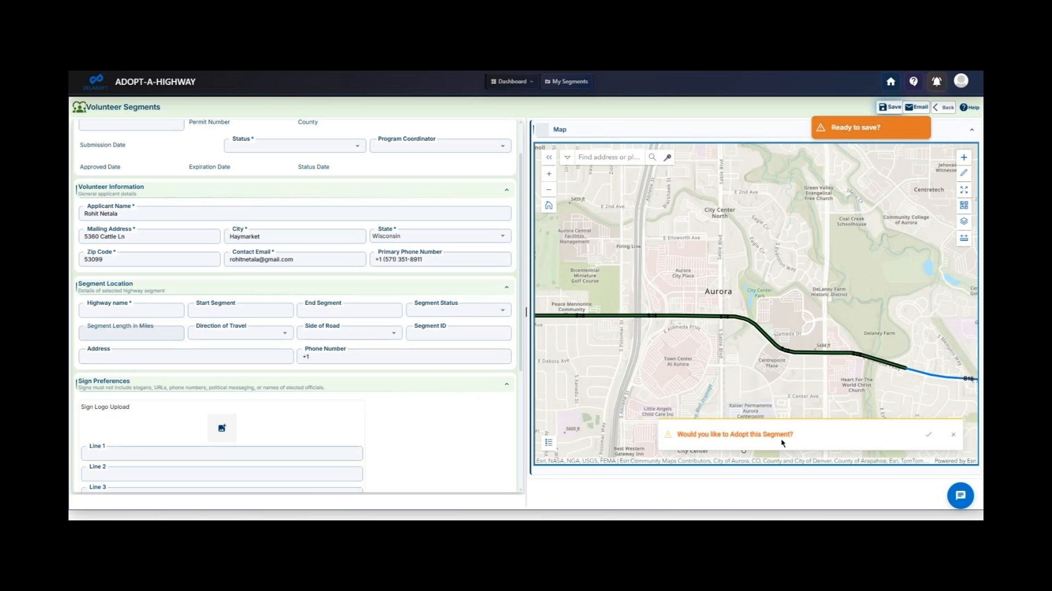1052x591 pixels.
Task: Open the Dashboard menu
Action: coord(511,81)
